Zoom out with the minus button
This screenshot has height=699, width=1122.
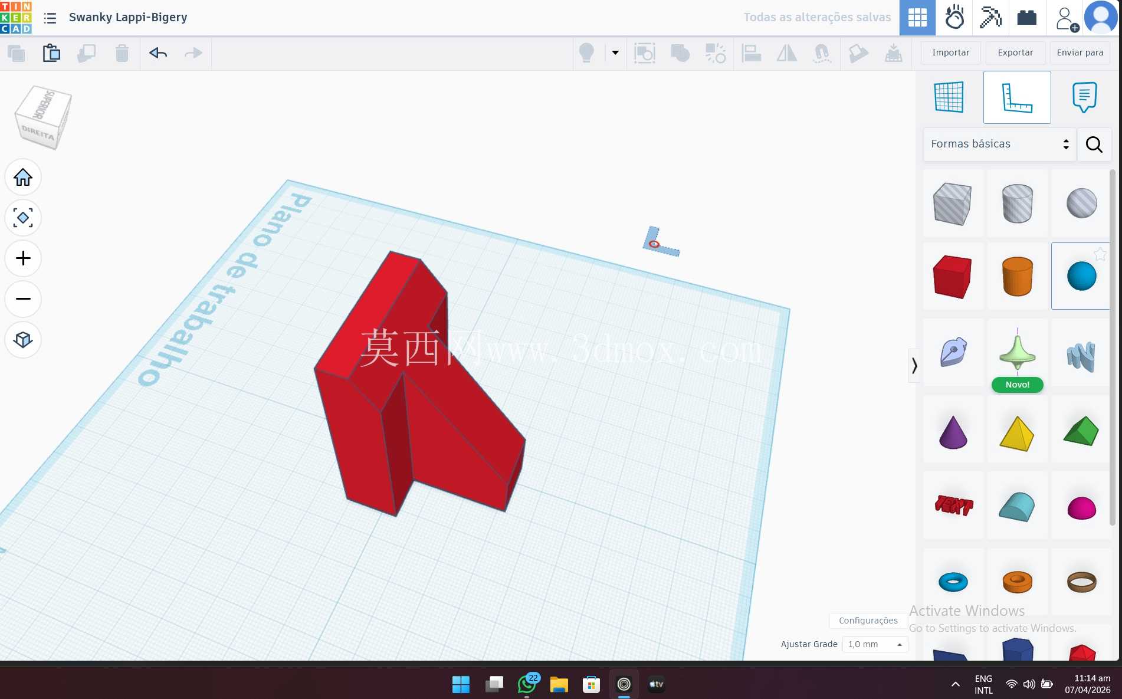pos(23,299)
